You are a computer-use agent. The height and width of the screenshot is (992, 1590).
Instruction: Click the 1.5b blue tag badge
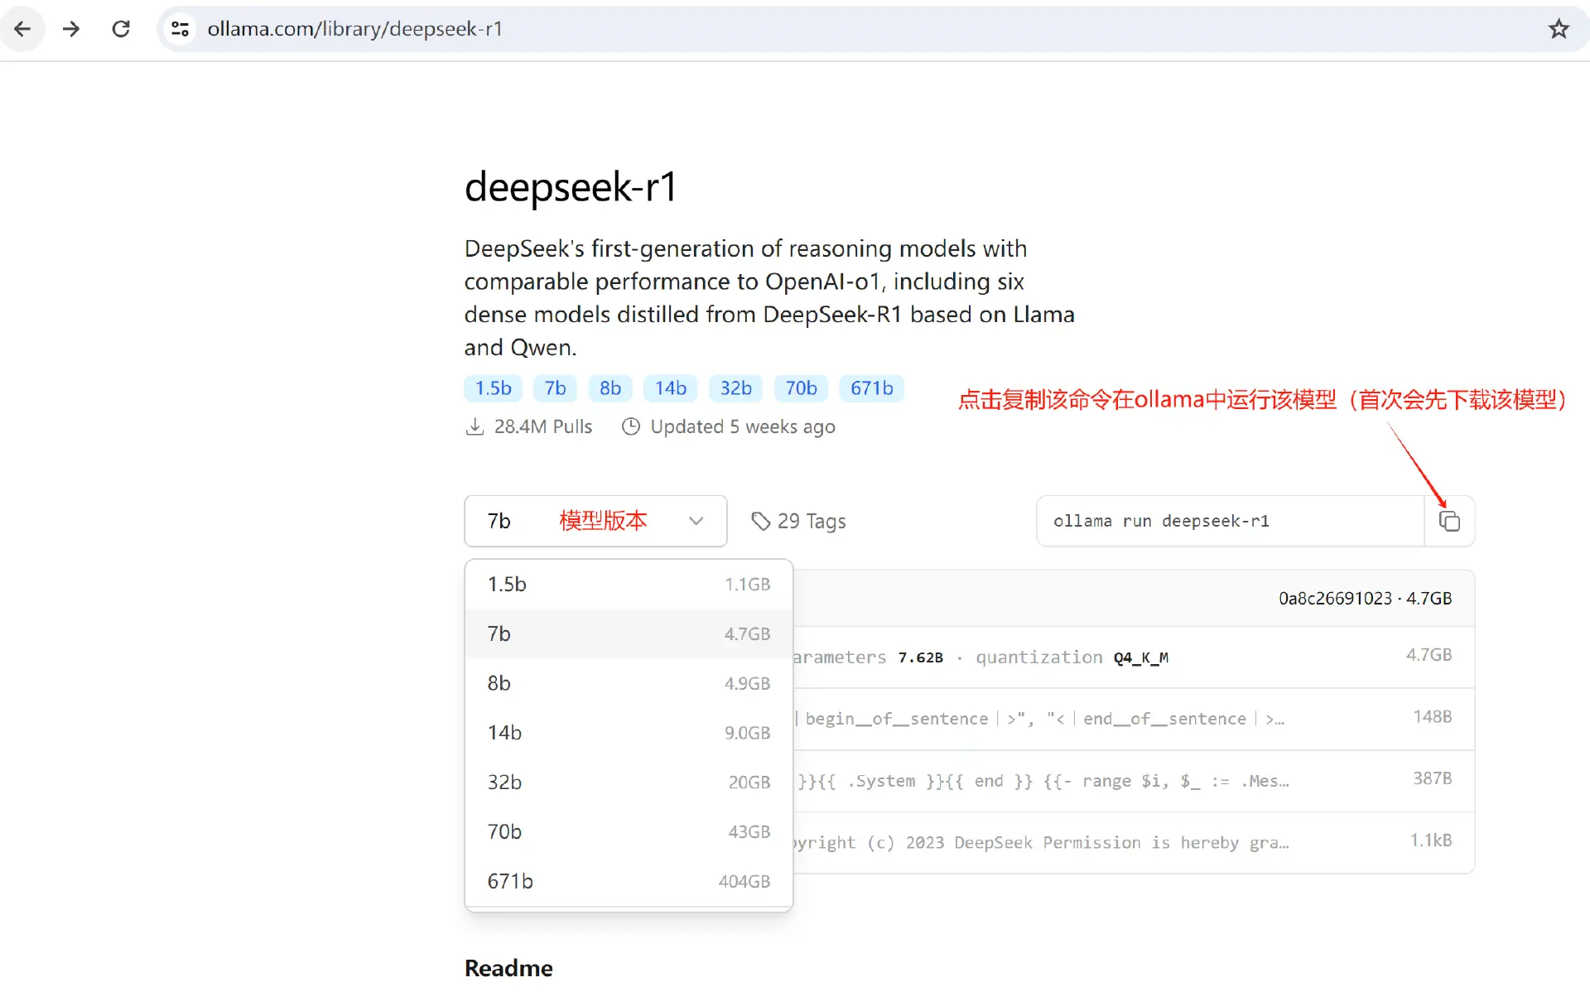click(493, 388)
